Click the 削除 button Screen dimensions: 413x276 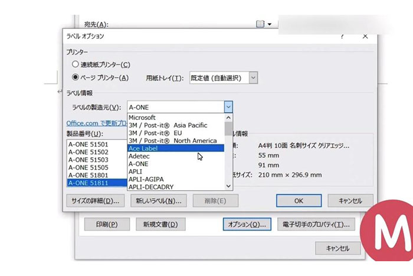(215, 201)
